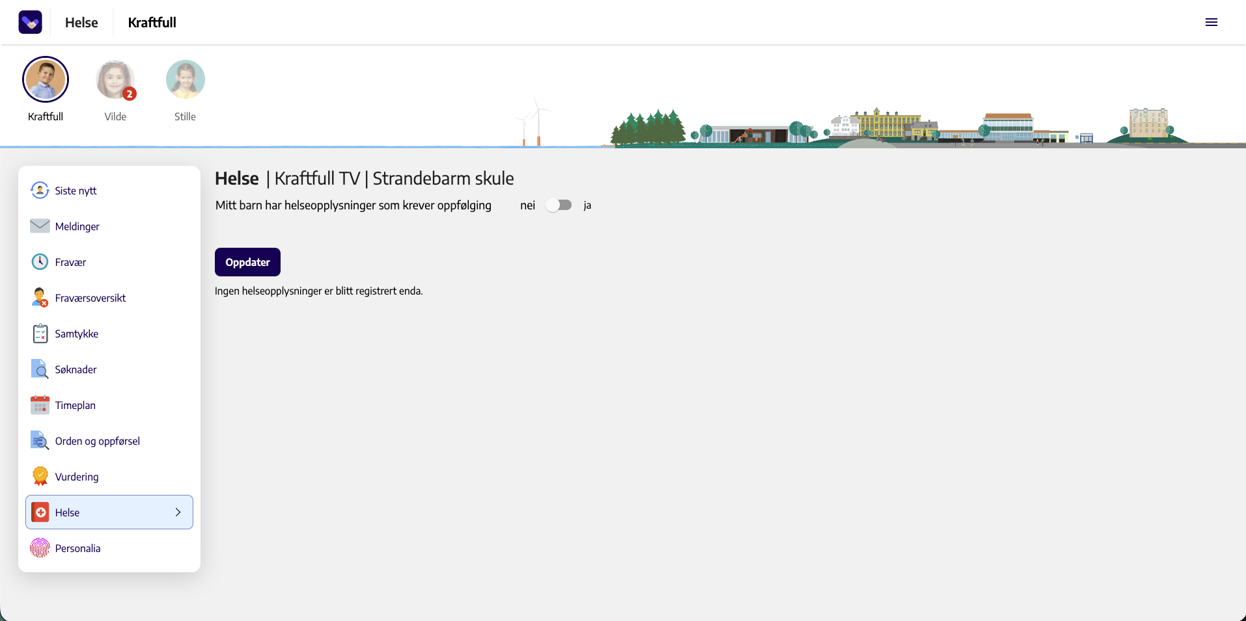The width and height of the screenshot is (1246, 621).
Task: Open the hamburger menu icon
Action: [x=1211, y=22]
